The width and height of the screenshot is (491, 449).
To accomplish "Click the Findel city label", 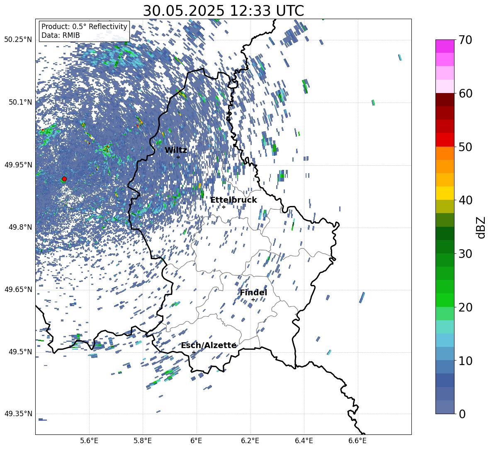I will (253, 292).
